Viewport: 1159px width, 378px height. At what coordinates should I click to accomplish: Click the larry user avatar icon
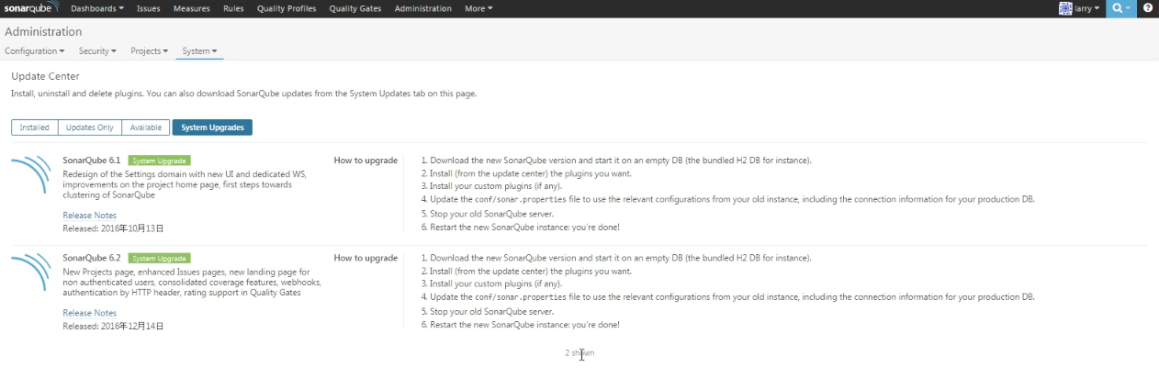coord(1065,8)
